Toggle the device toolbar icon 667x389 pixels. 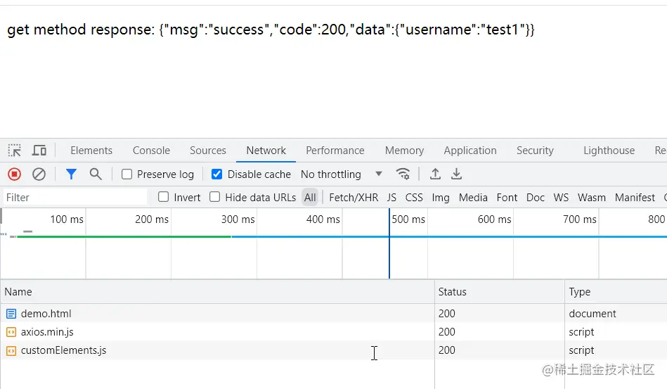[39, 151]
